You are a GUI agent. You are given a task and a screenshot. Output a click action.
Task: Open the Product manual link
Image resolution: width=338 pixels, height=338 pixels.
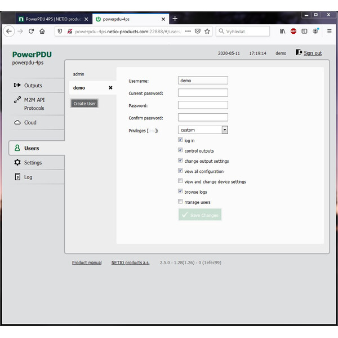tap(87, 263)
